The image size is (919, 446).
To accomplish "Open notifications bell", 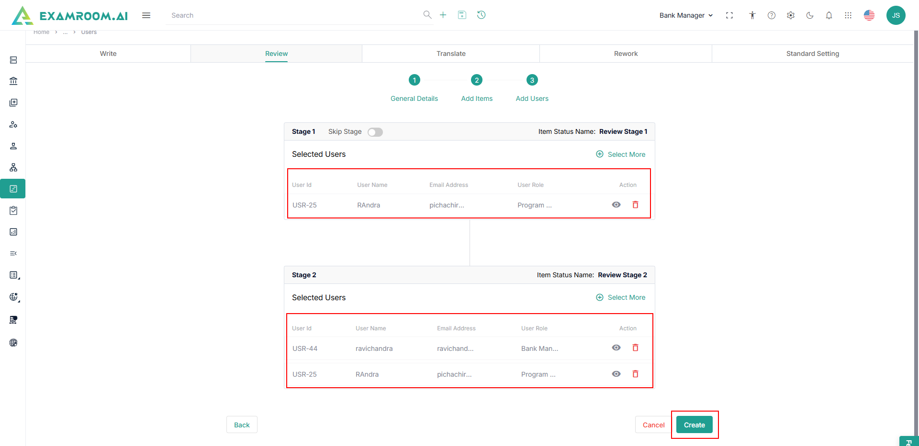I will pyautogui.click(x=829, y=15).
